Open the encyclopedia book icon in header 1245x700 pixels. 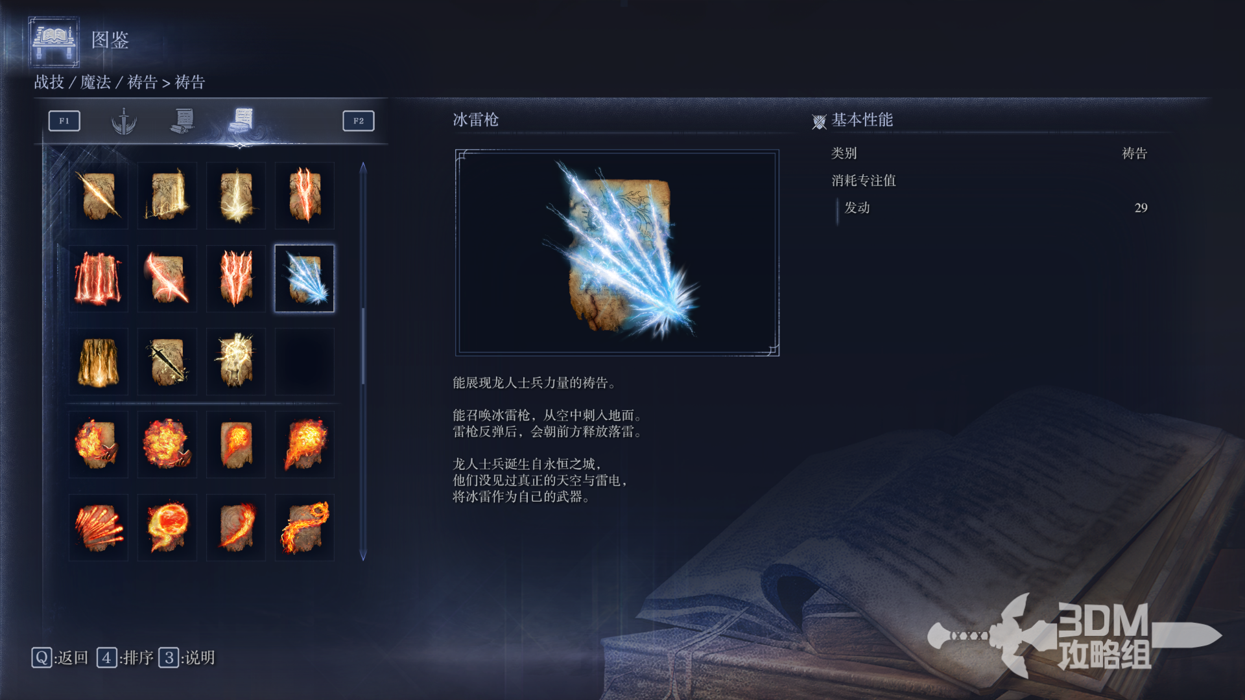point(54,41)
